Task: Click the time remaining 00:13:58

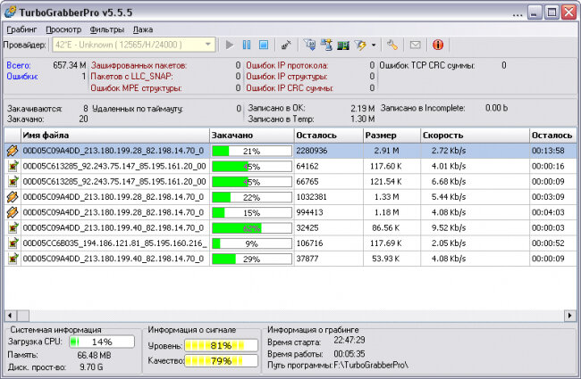Action: pyautogui.click(x=548, y=151)
